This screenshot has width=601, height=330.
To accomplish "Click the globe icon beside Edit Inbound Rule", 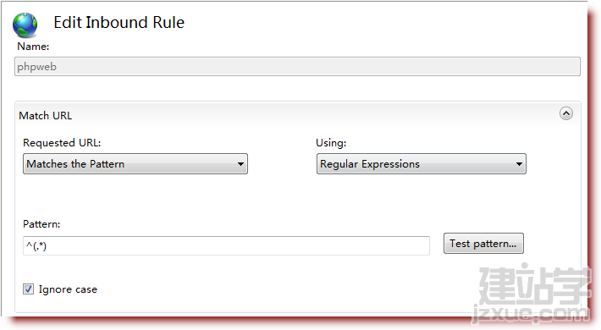I will tap(25, 25).
